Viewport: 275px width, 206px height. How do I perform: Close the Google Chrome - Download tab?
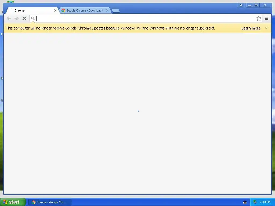click(107, 10)
